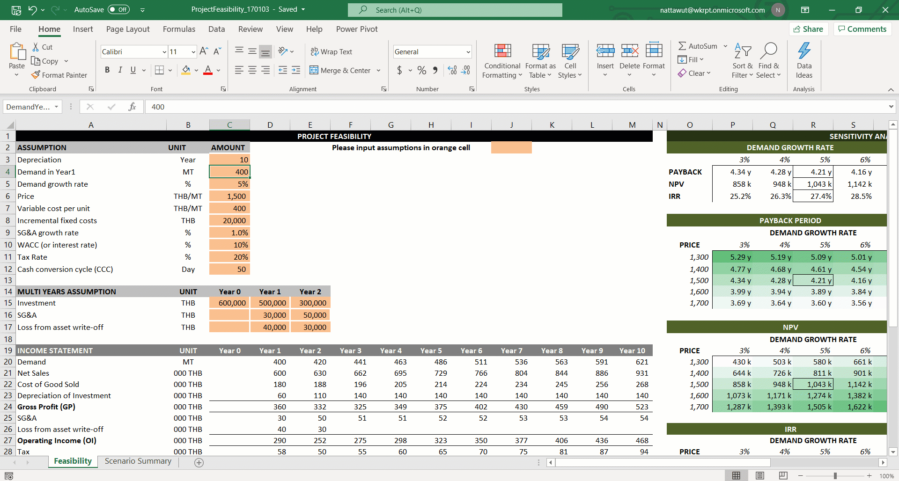Click the Insert Function fx icon
Viewport: 899px width, 481px height.
tap(132, 107)
